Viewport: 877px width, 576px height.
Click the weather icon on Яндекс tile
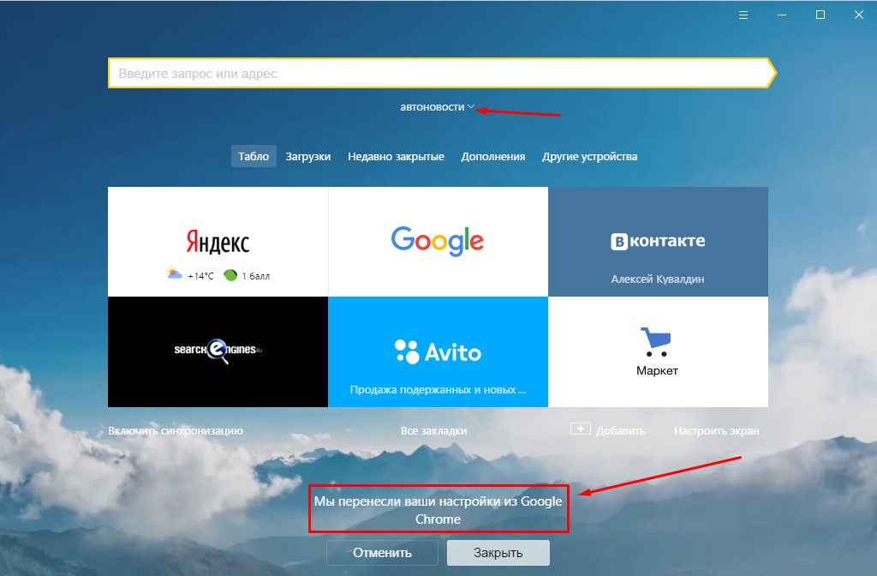click(175, 274)
